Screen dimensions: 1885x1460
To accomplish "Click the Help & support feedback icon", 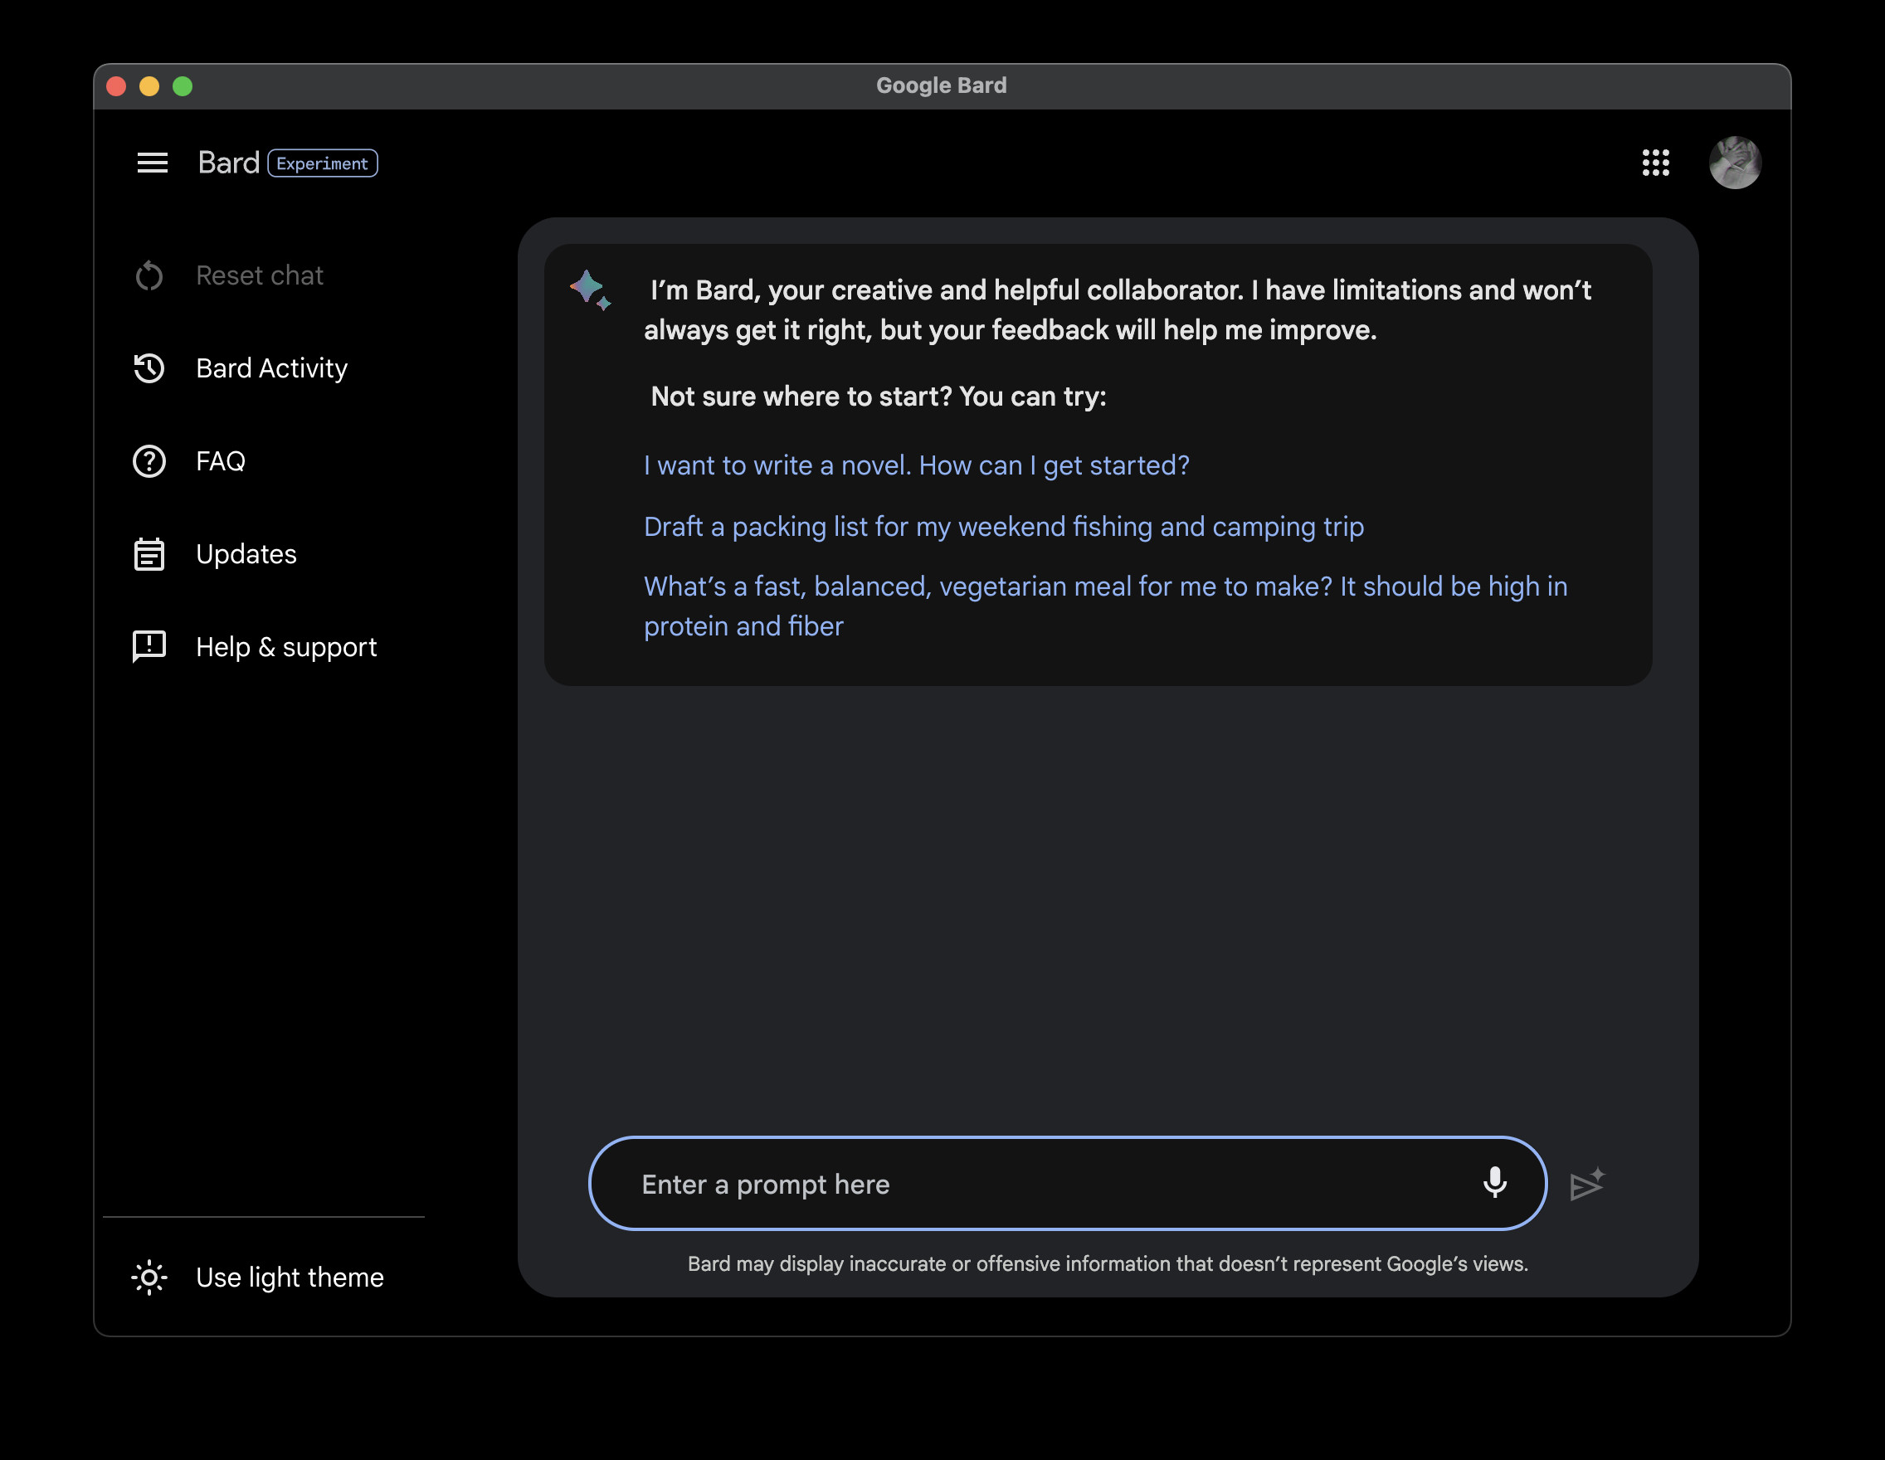I will point(149,647).
